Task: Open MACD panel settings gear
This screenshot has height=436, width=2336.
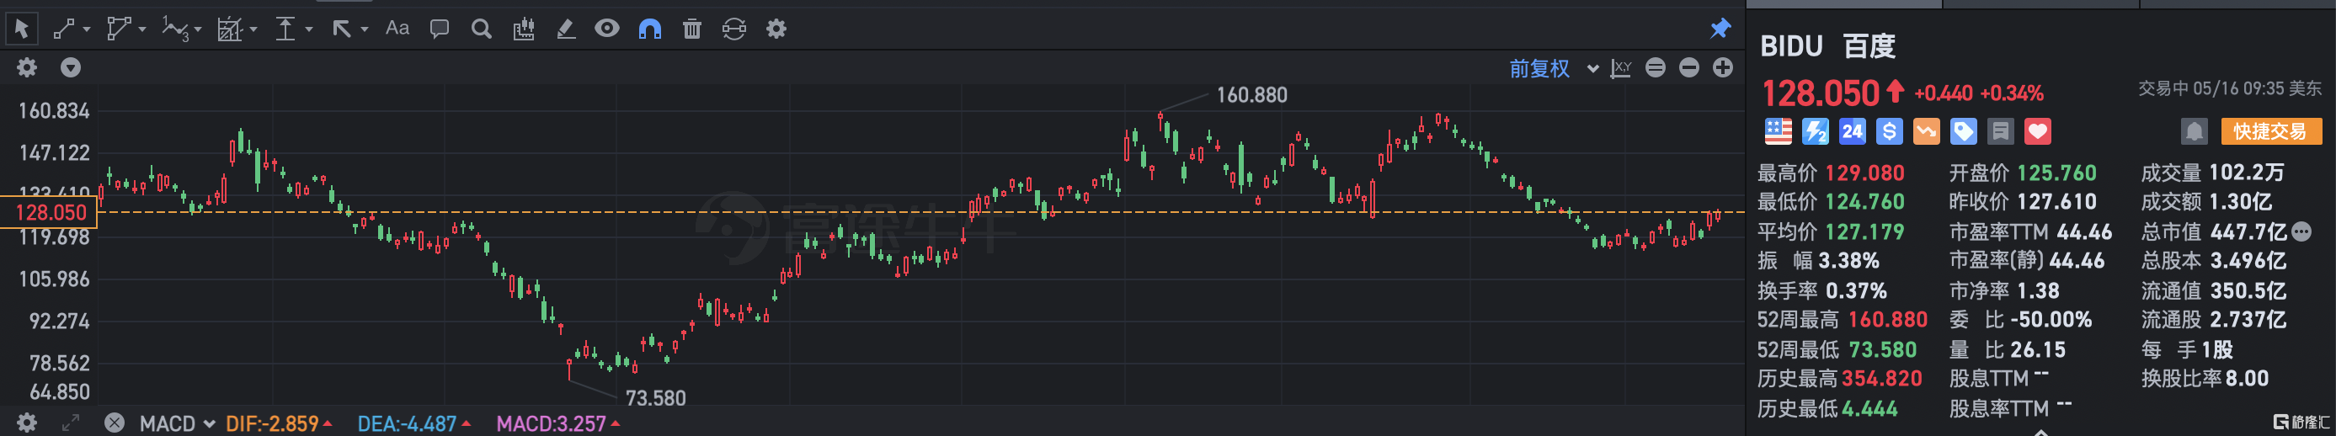Action: (27, 423)
